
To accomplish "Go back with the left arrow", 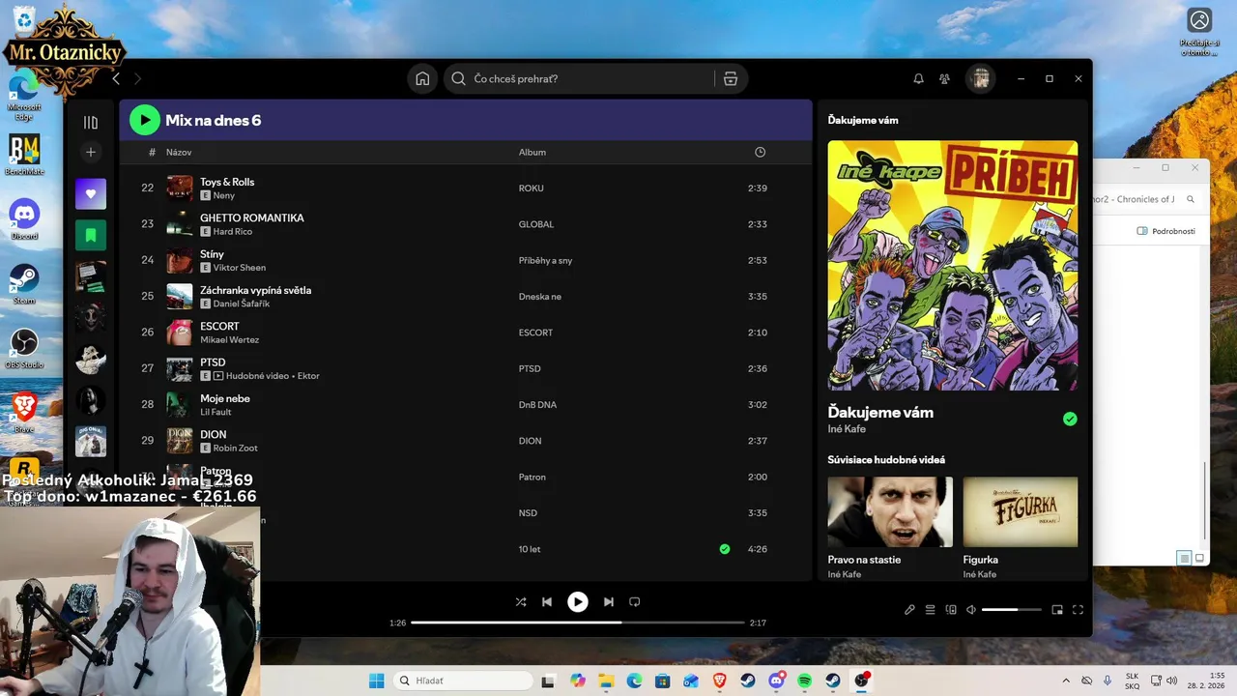I will click(x=116, y=79).
